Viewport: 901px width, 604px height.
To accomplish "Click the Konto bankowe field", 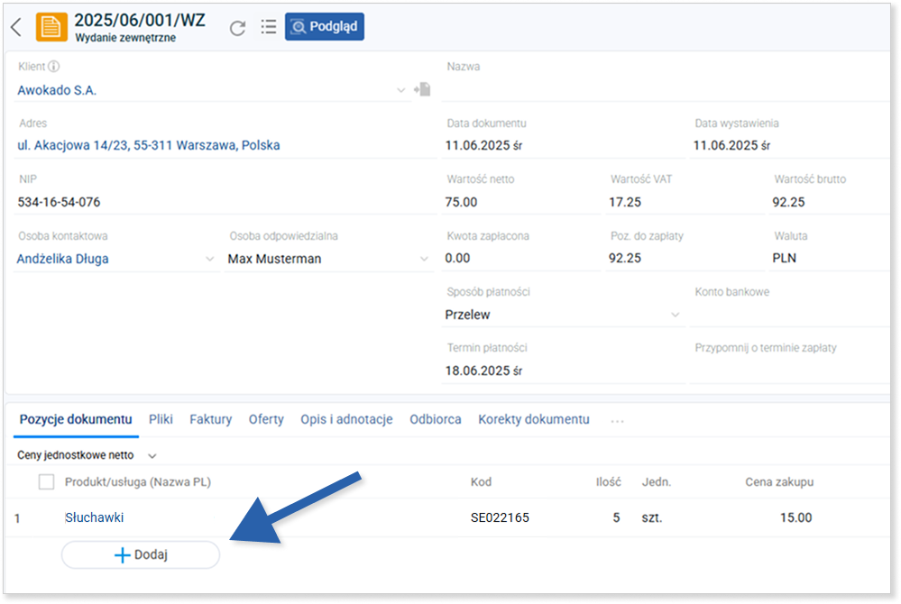I will coord(789,315).
